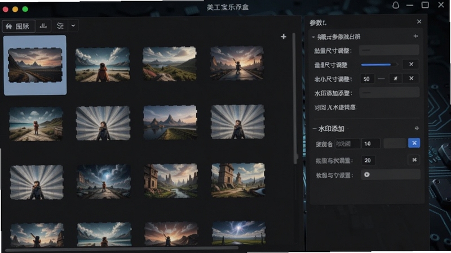Open the toolbar chevron dropdown
The height and width of the screenshot is (253, 451).
point(73,26)
